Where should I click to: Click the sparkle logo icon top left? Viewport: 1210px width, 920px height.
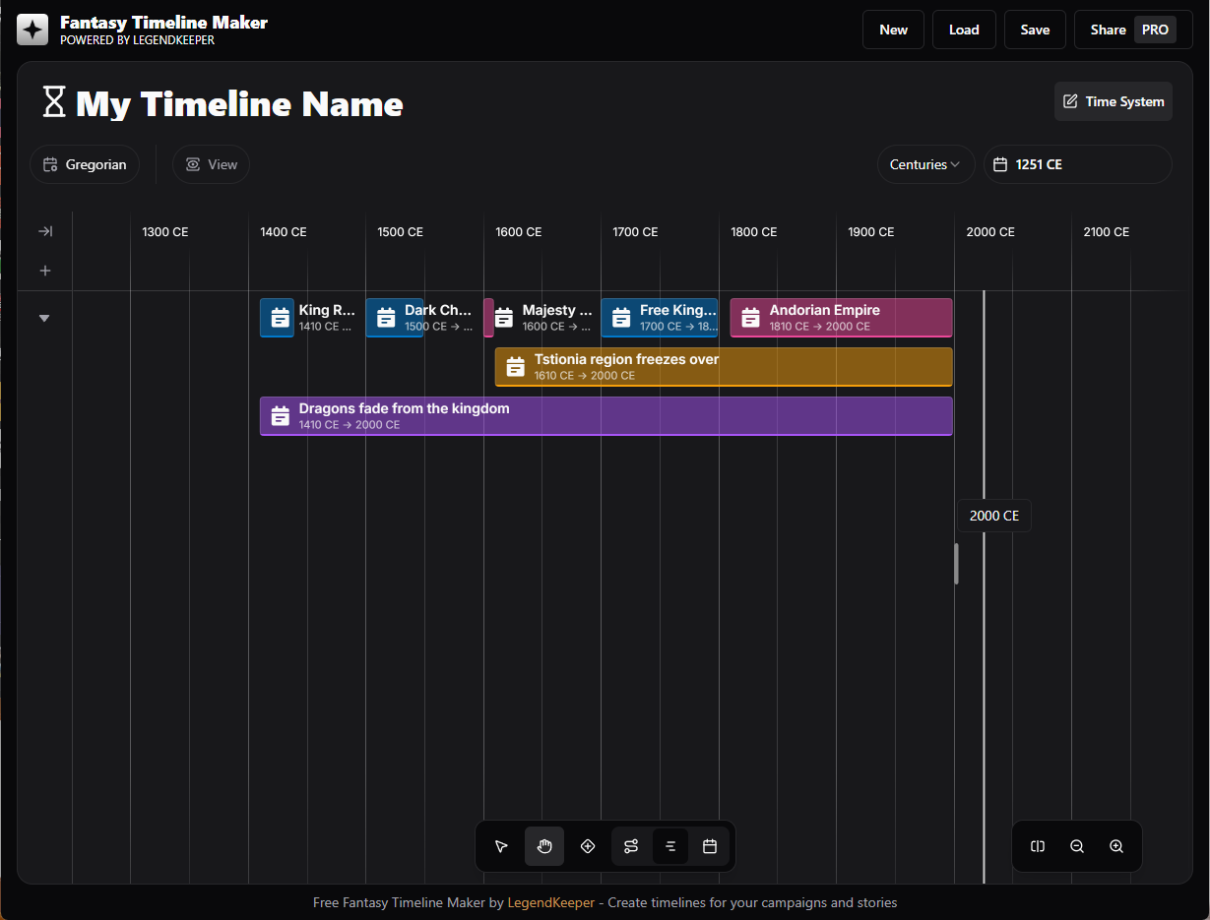click(32, 30)
